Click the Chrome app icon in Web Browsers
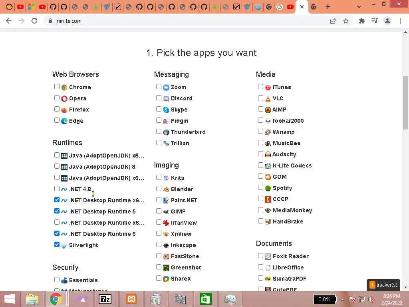This screenshot has width=409, height=307. tap(64, 88)
